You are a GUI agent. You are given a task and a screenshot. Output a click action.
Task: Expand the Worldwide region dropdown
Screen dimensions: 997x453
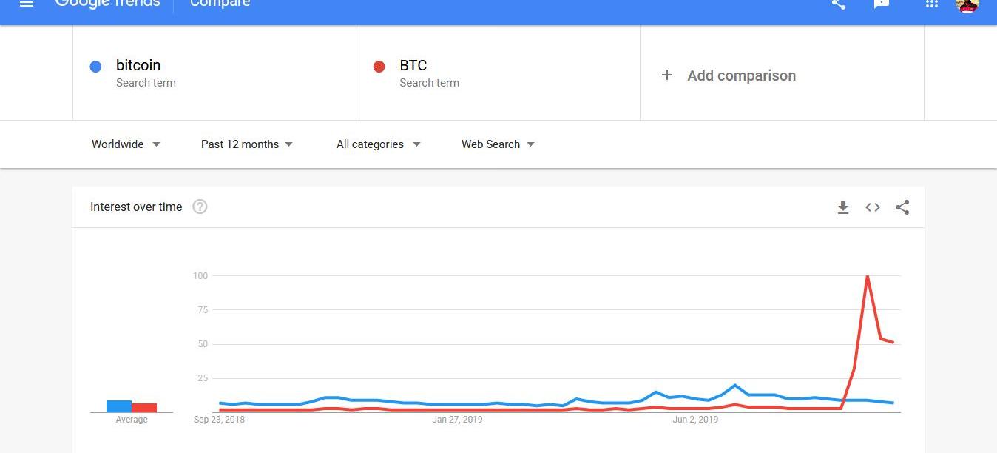[126, 144]
